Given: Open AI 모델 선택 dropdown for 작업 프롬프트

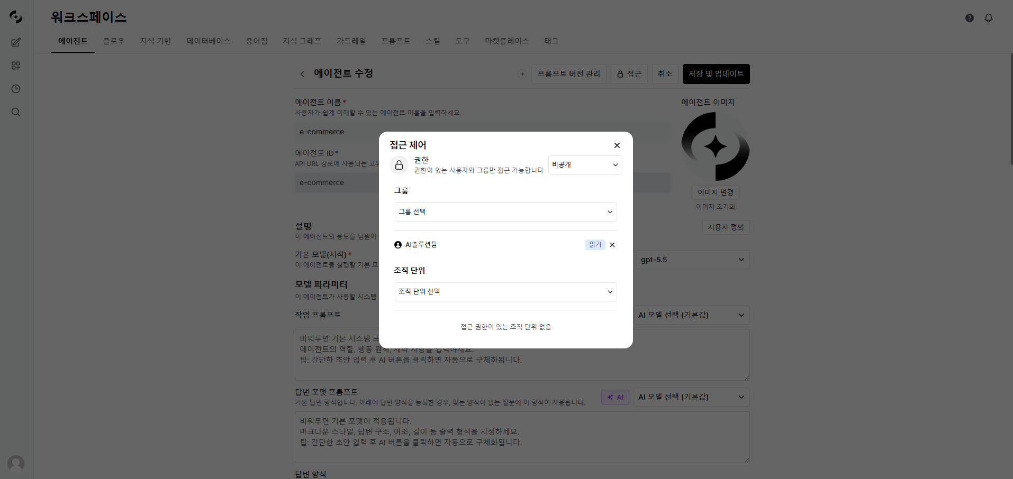Looking at the screenshot, I should click(692, 315).
